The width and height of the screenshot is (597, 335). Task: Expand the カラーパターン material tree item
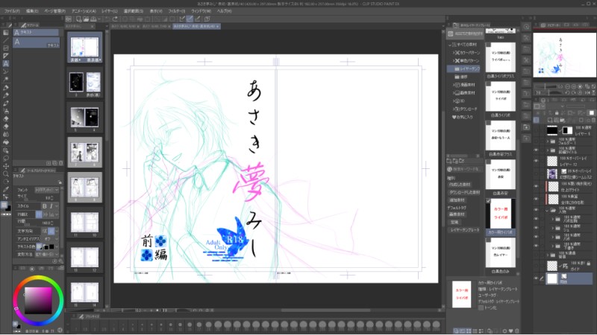point(454,53)
